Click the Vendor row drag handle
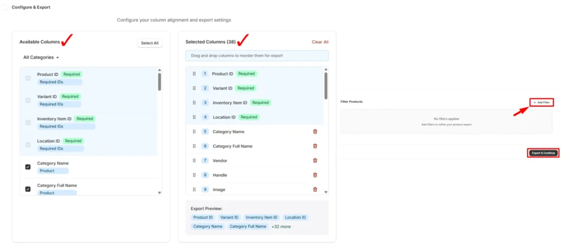The image size is (561, 252). (x=194, y=161)
